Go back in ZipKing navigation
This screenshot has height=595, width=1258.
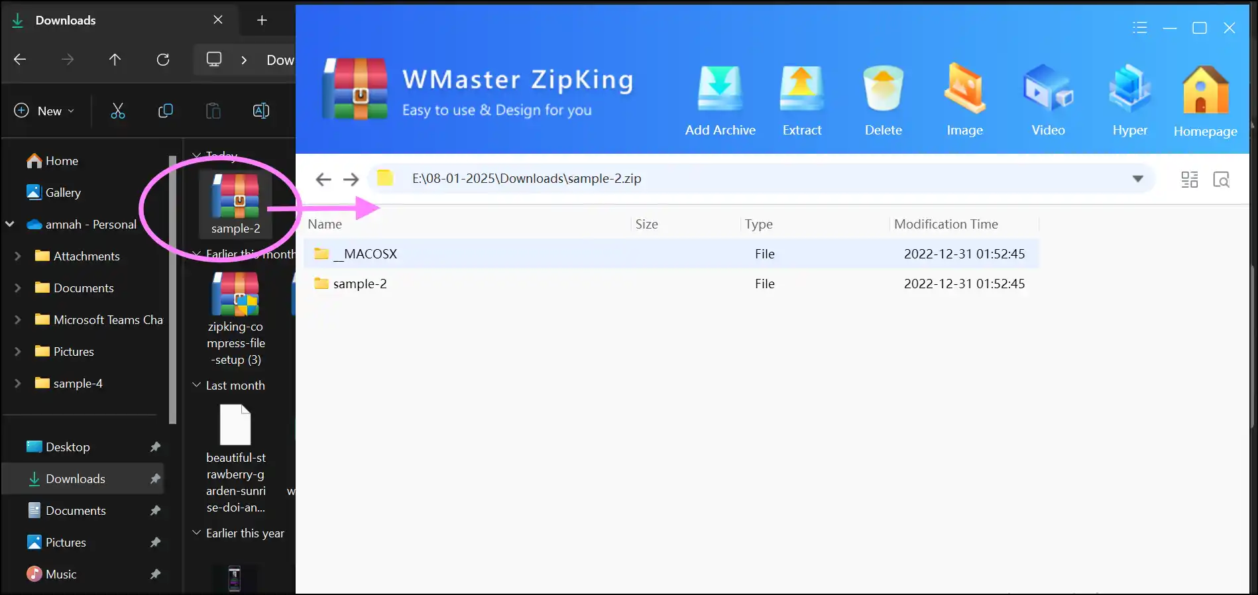click(x=323, y=179)
